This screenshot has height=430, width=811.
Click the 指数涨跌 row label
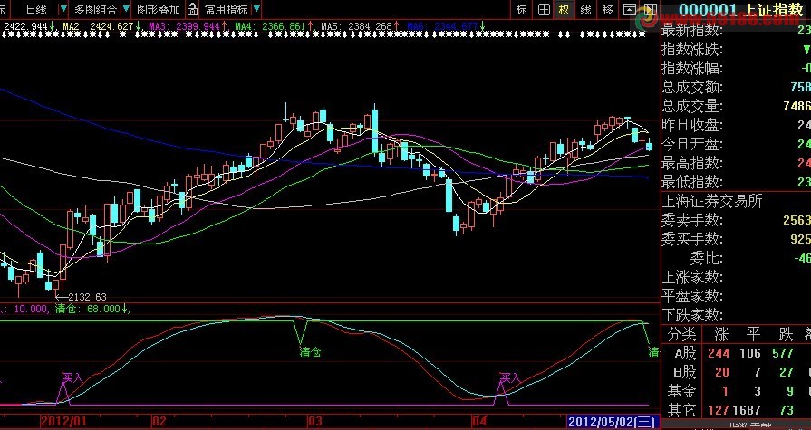click(x=692, y=50)
